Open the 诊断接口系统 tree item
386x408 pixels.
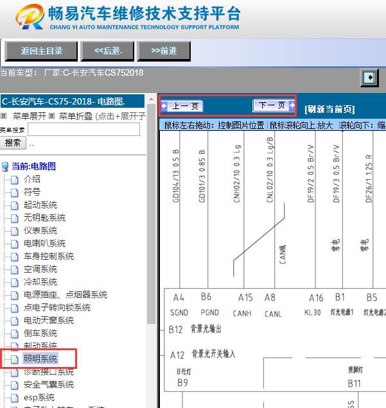(x=49, y=372)
